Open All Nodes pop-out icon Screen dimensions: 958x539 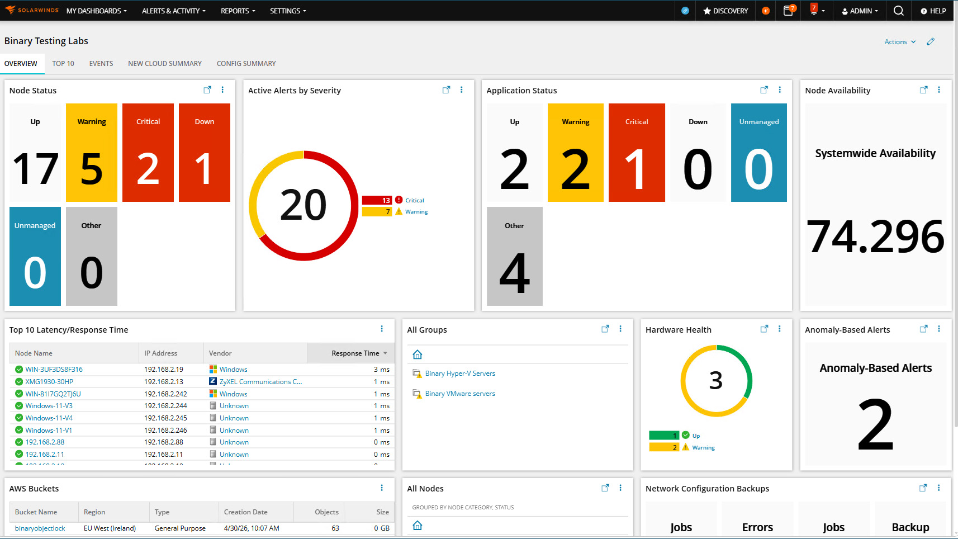[x=605, y=488]
